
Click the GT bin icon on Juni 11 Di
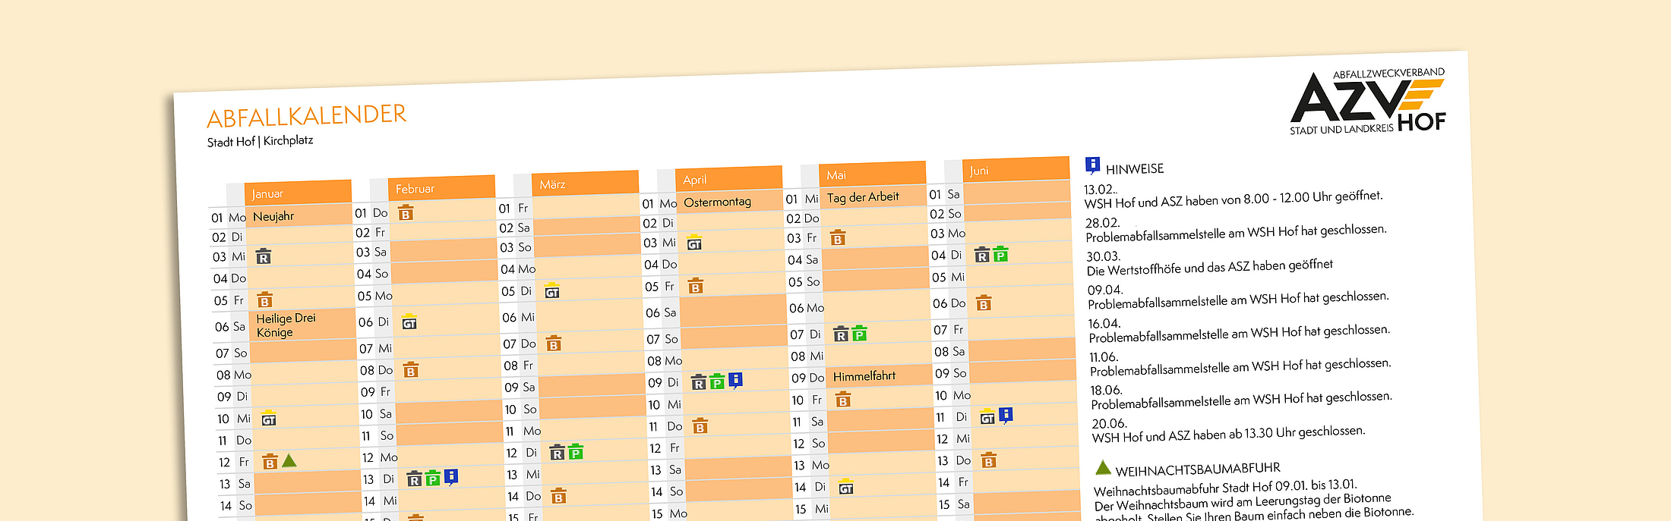pos(987,416)
